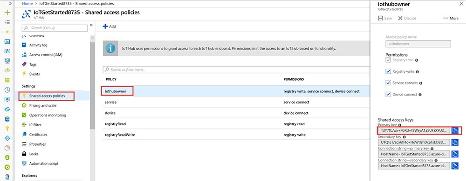The image size is (466, 181).
Task: Click info icon next to Registry write
Action: point(417,71)
